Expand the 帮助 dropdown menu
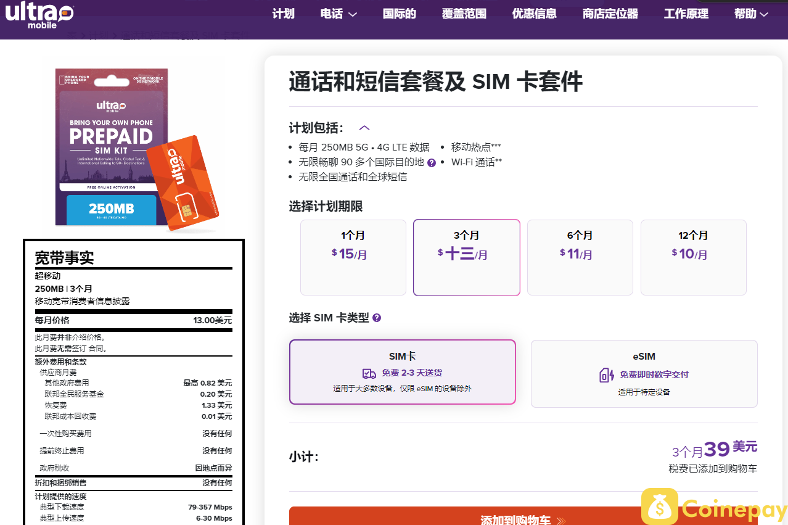788x525 pixels. coord(751,14)
